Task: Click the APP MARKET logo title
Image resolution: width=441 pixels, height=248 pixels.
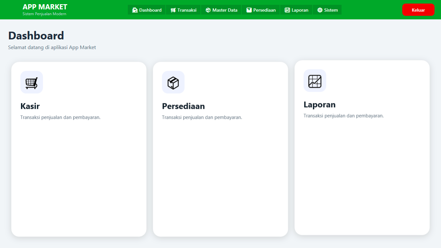Action: (45, 7)
